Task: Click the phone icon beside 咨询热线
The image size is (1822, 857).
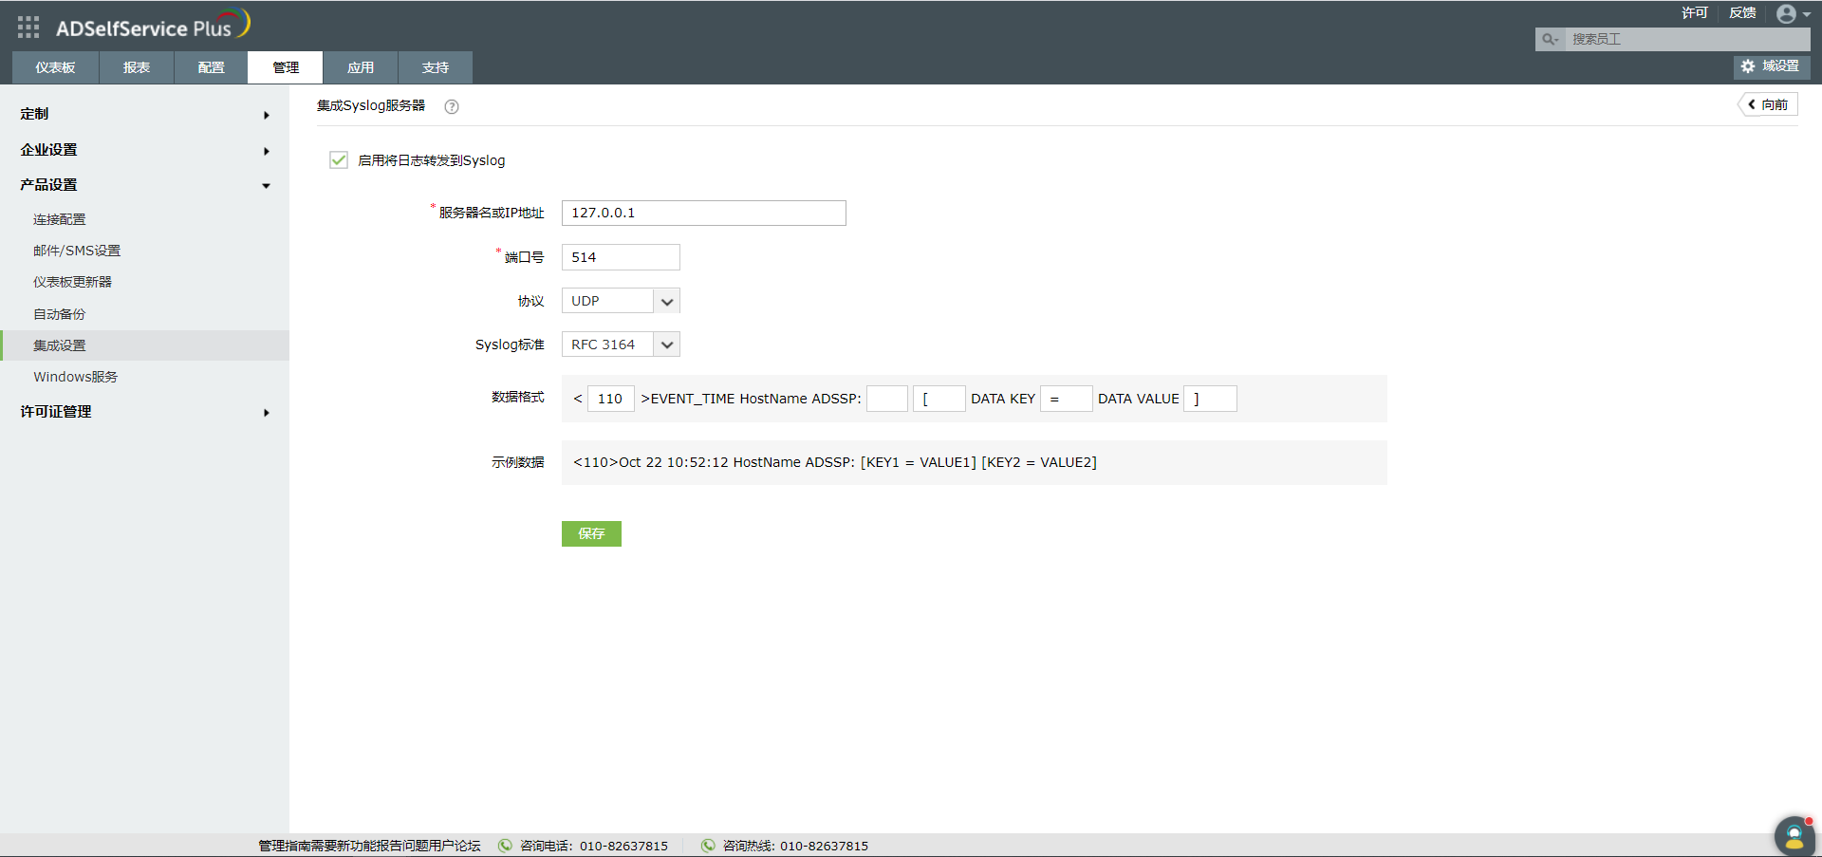Action: (708, 845)
